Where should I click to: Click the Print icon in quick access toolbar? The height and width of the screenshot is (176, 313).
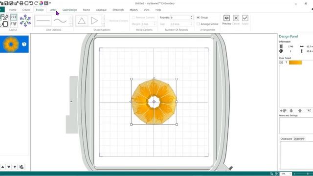click(x=22, y=3)
